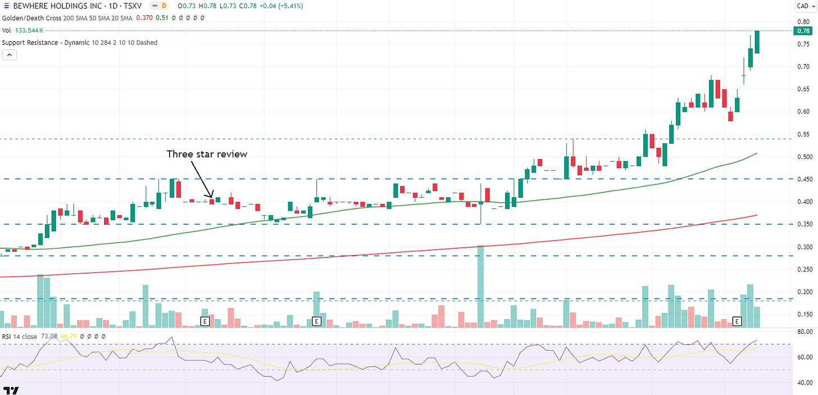Select the Vol indicator legend
The width and height of the screenshot is (818, 395).
6,30
